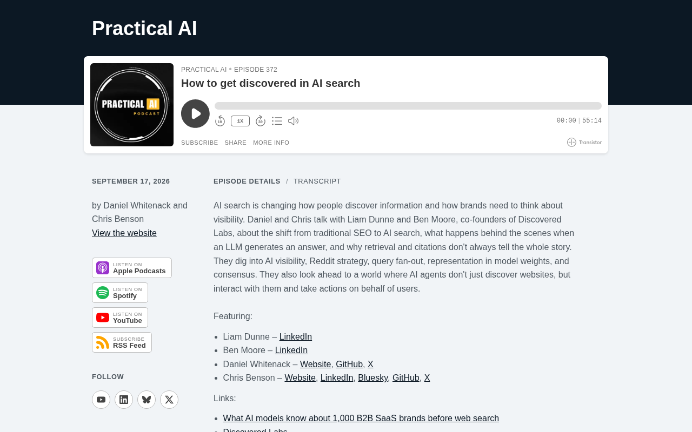The image size is (692, 432).
Task: Click the September 17, 2026 date
Action: click(x=131, y=181)
